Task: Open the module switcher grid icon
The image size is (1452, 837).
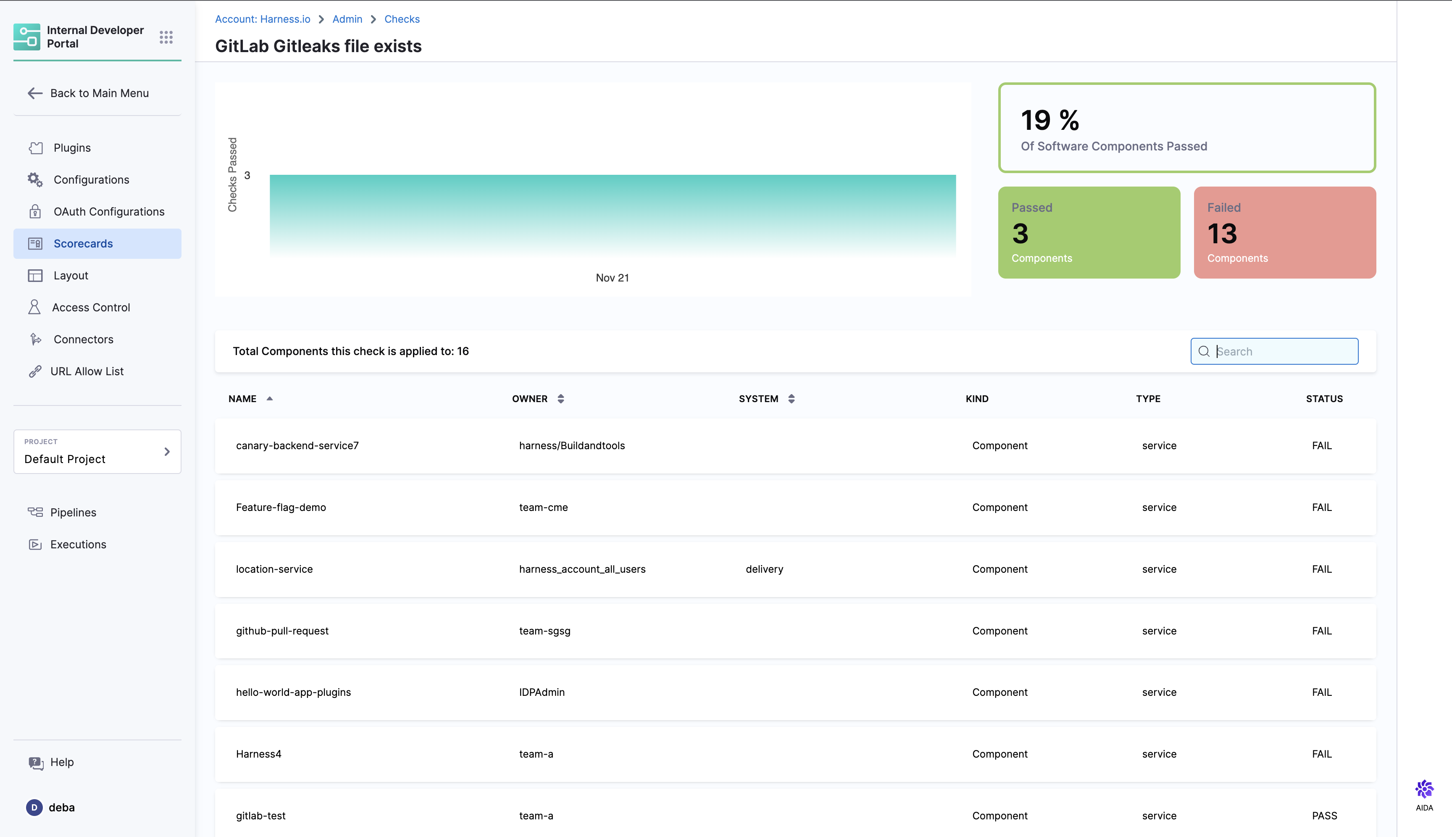Action: [166, 37]
